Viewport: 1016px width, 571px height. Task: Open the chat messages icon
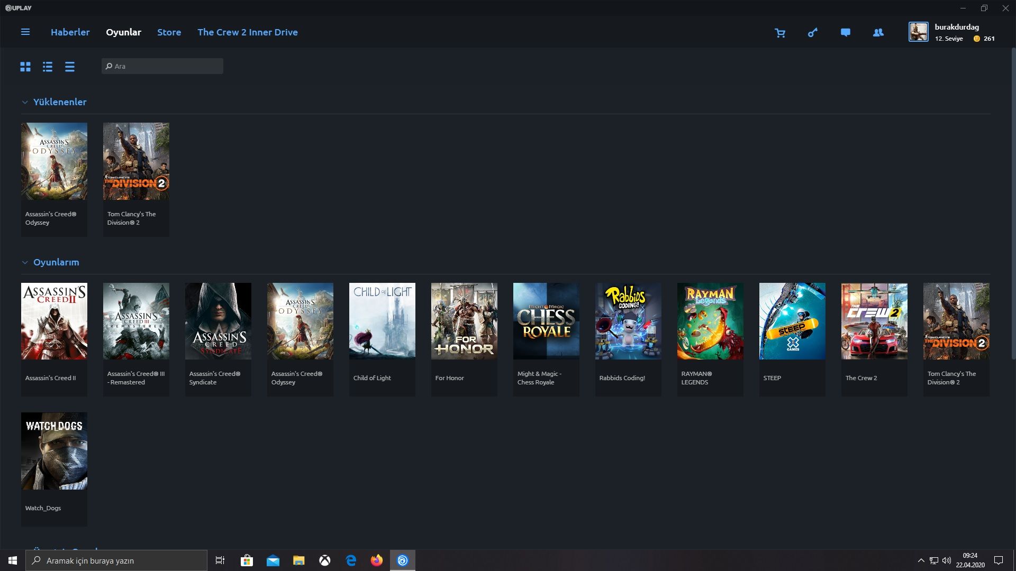845,33
